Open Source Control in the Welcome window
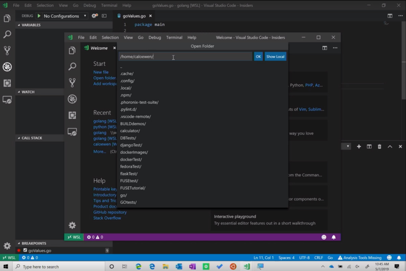 point(72,83)
